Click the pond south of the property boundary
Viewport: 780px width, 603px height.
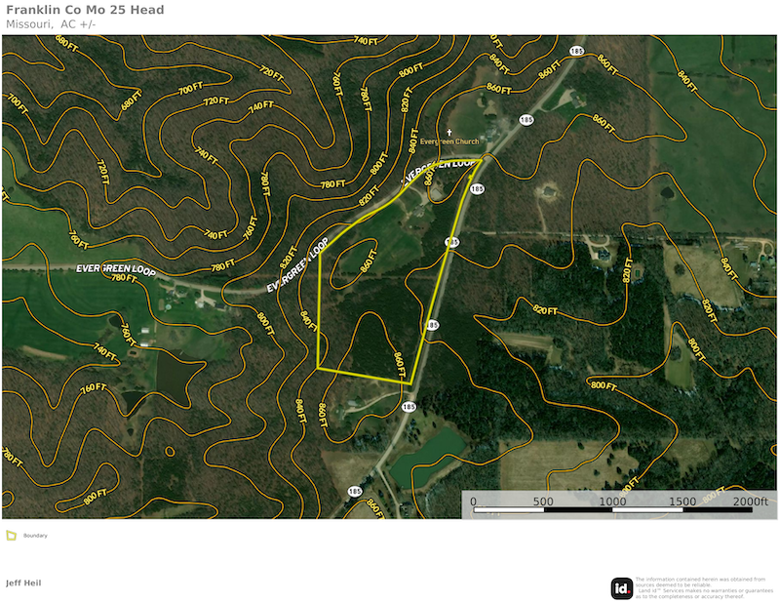(429, 453)
